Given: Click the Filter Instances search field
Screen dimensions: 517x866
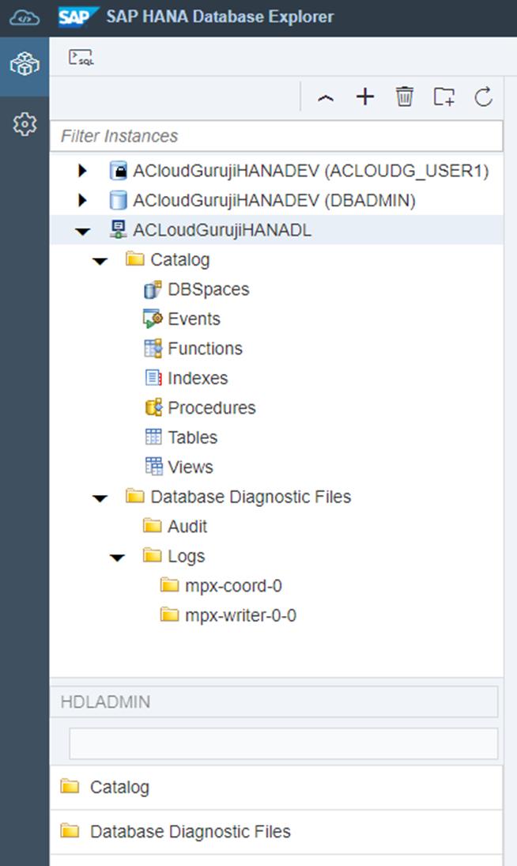Looking at the screenshot, I should [277, 136].
